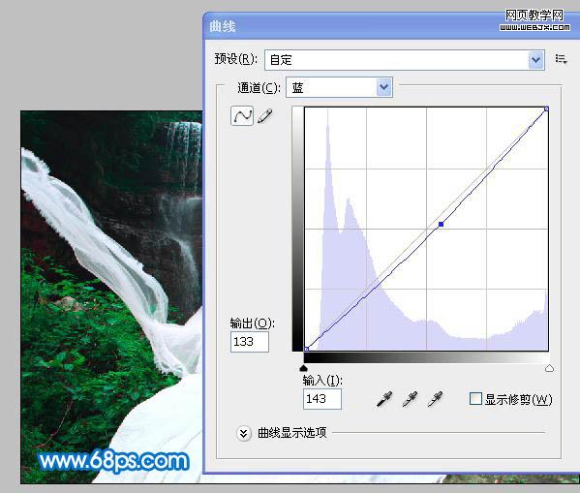Select the pencil draw-curve tool
Viewport: 580px width, 493px height.
[x=265, y=116]
